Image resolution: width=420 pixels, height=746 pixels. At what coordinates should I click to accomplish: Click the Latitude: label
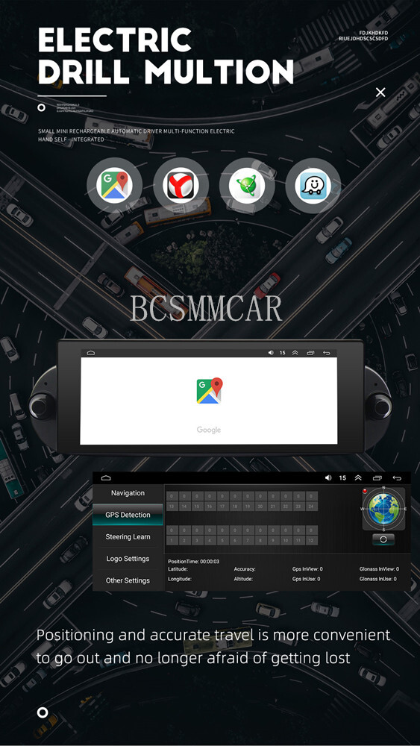[x=178, y=569]
